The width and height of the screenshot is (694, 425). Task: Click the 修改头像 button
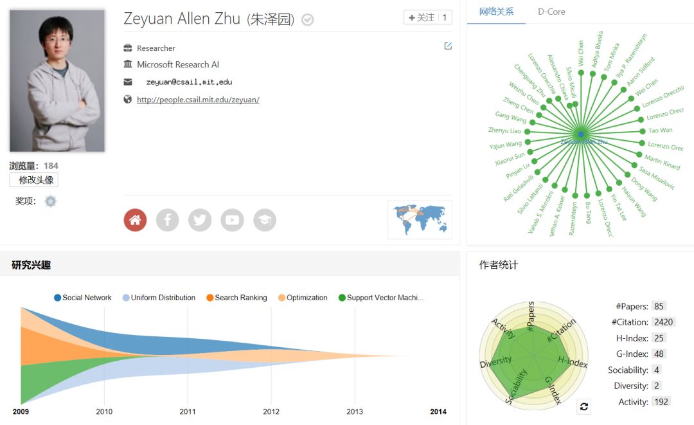click(x=33, y=180)
